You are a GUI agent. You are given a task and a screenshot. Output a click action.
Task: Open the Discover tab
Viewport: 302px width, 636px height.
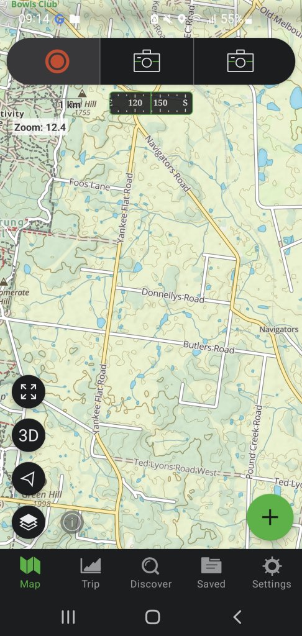tap(151, 573)
